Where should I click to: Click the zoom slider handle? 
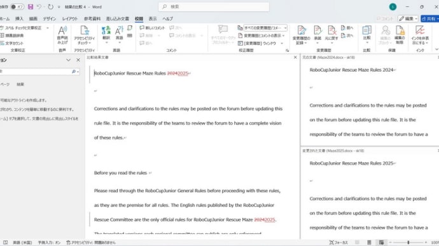(408, 243)
